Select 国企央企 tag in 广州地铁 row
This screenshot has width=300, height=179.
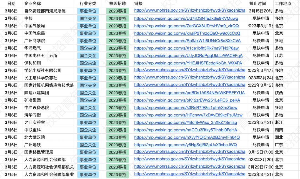(88, 145)
